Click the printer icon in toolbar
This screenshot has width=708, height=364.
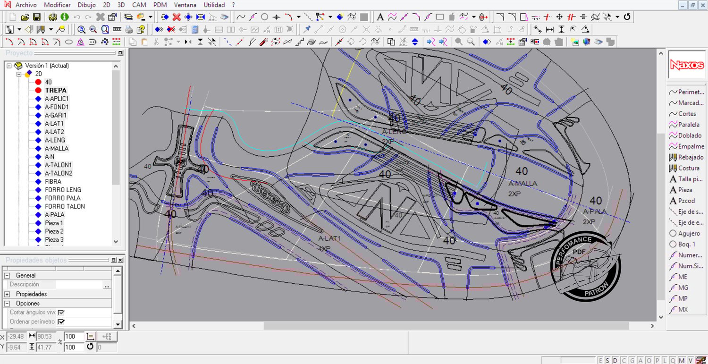(x=129, y=29)
